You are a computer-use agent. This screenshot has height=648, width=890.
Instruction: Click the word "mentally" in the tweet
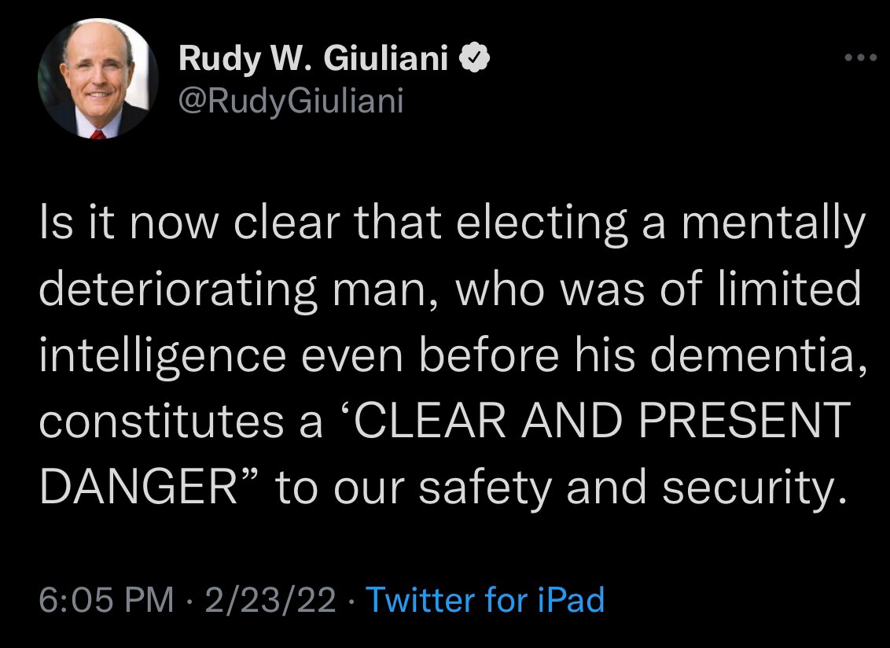click(x=773, y=225)
